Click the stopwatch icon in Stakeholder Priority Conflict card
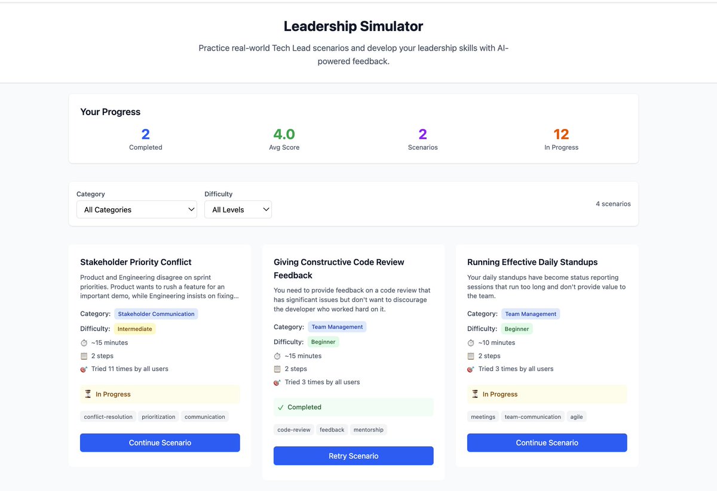 84,343
